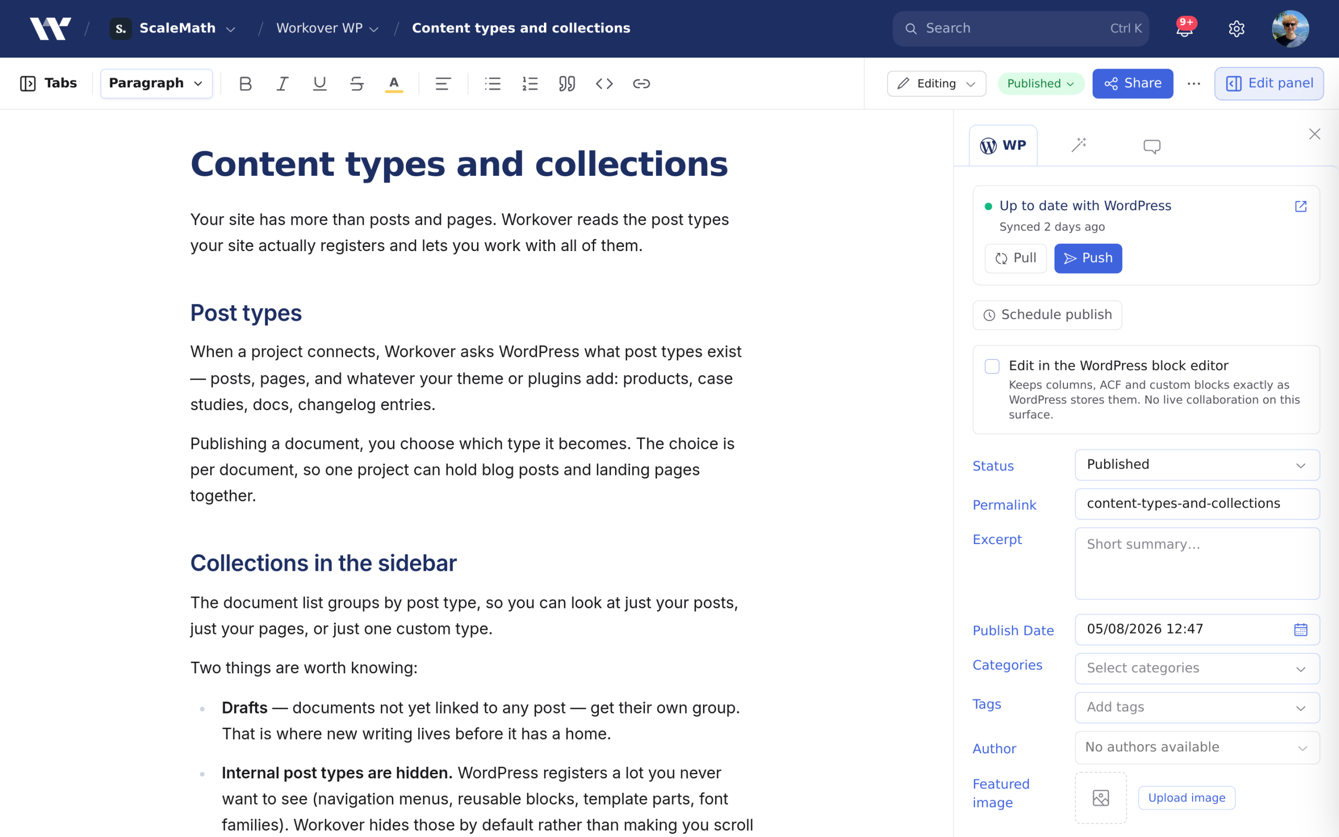Open the Tabs sidebar panel
The width and height of the screenshot is (1339, 837).
(x=49, y=84)
